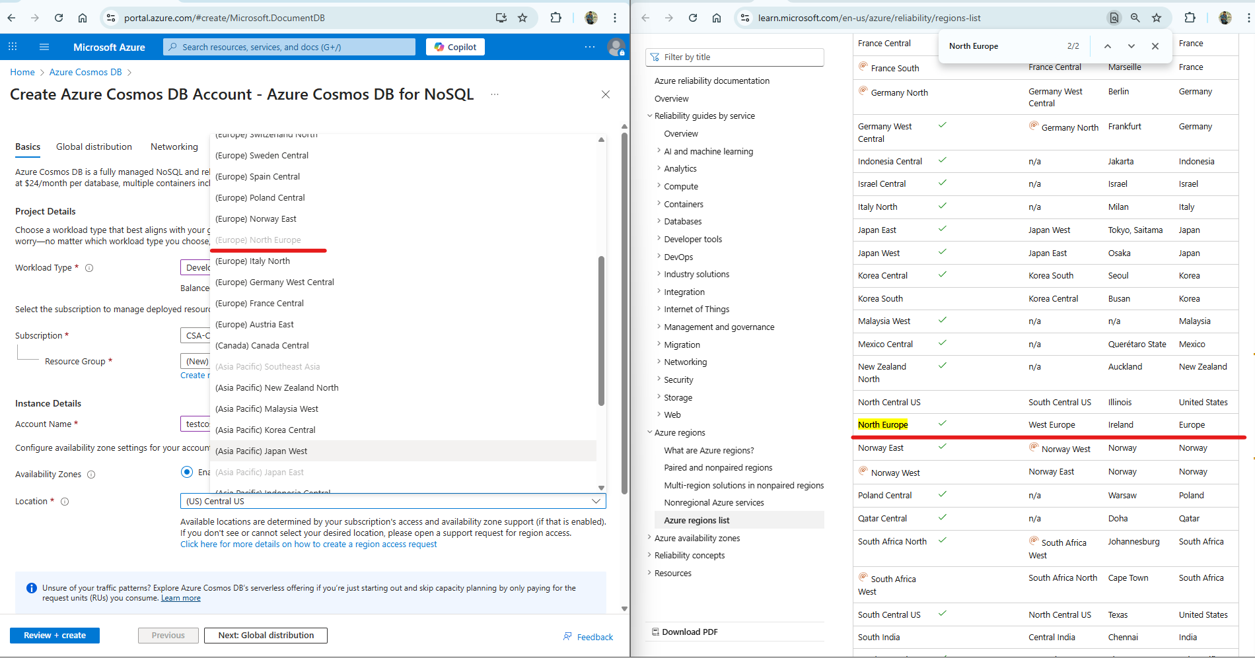Close the Create Cosmos DB blade
1255x658 pixels.
click(x=606, y=94)
